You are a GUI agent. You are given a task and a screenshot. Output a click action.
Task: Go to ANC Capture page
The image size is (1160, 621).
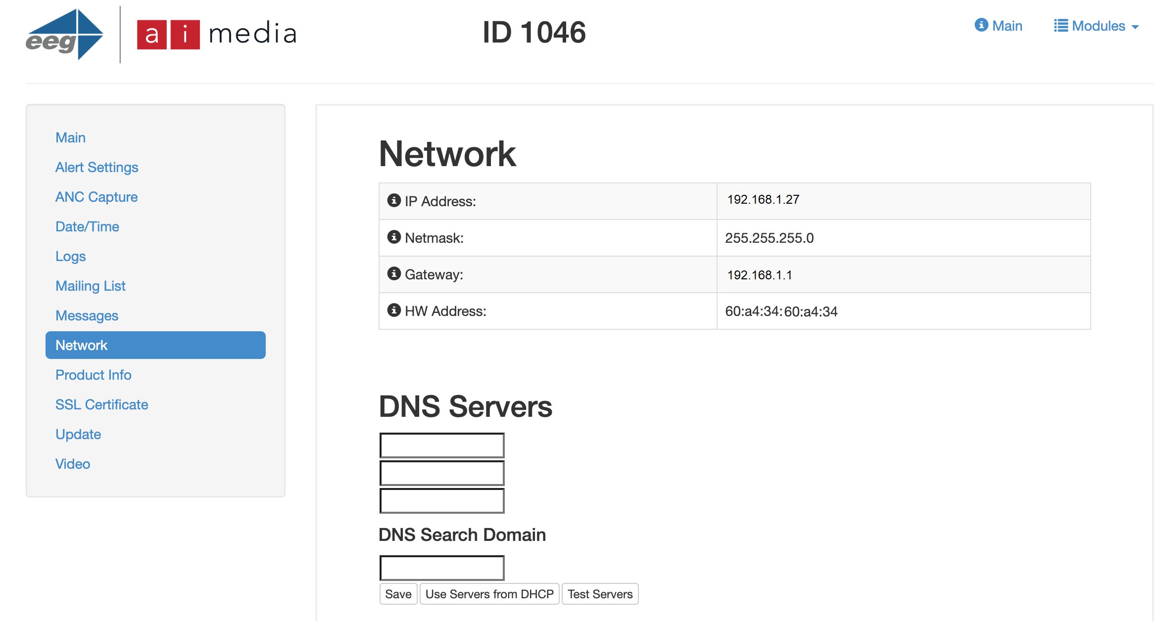pyautogui.click(x=97, y=197)
